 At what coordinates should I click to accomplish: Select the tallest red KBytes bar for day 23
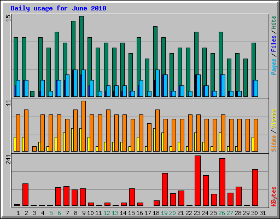tap(197, 181)
